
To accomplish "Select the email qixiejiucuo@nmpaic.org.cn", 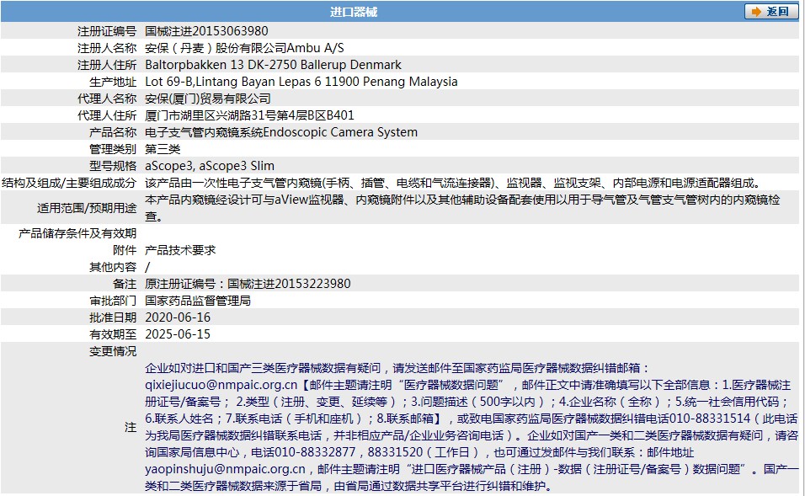I will pyautogui.click(x=221, y=385).
